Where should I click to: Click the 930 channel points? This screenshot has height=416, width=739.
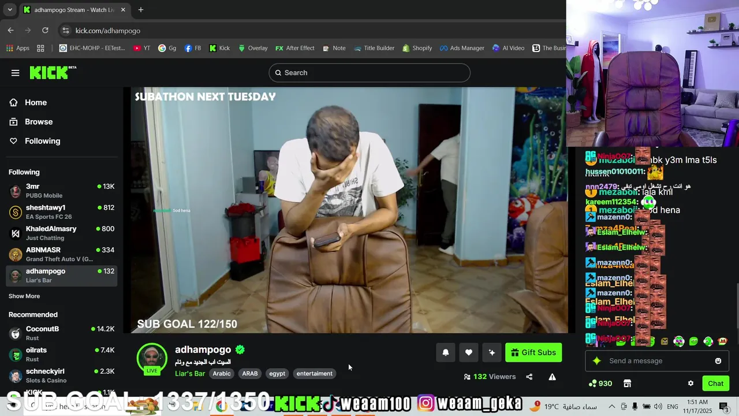[x=600, y=383]
